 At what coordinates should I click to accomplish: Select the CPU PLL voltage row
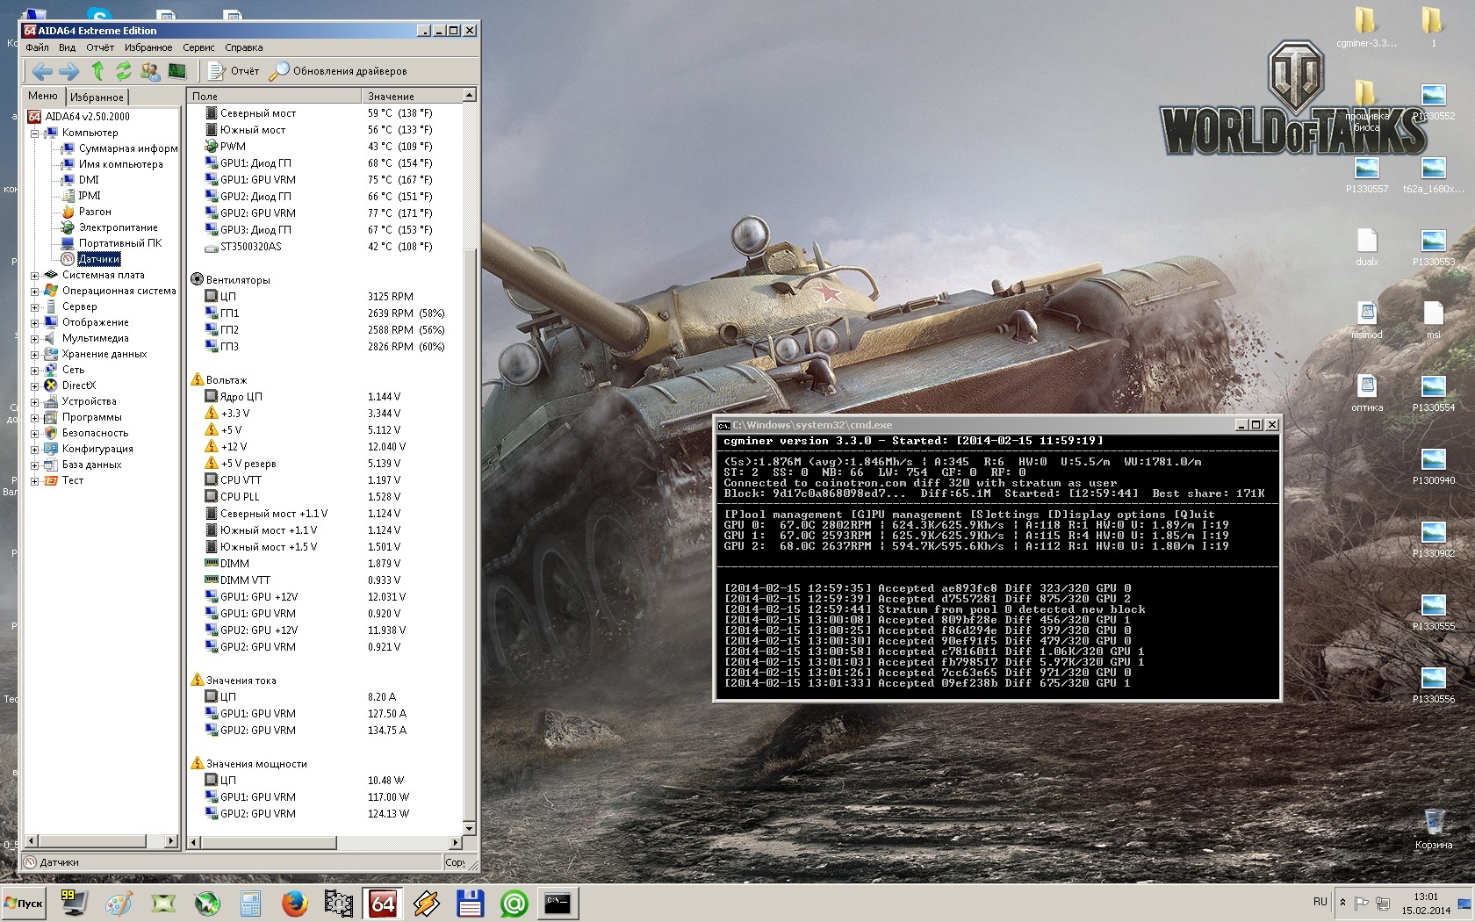[325, 497]
